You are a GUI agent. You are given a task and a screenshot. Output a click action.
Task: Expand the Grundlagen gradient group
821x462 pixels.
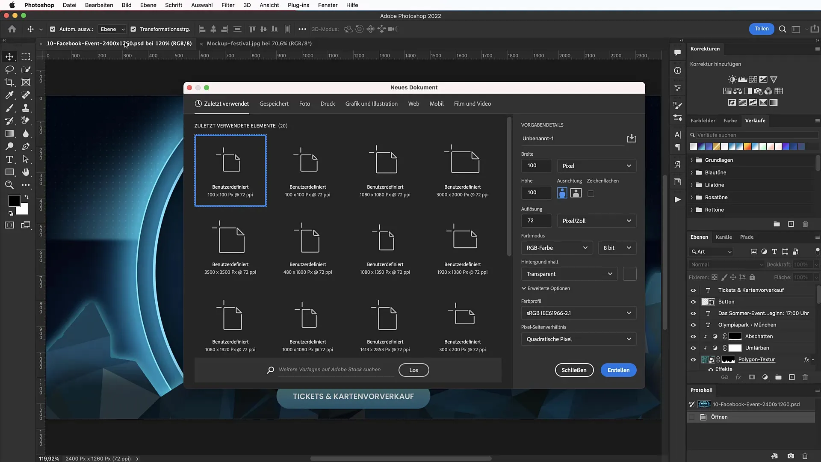[x=691, y=160]
